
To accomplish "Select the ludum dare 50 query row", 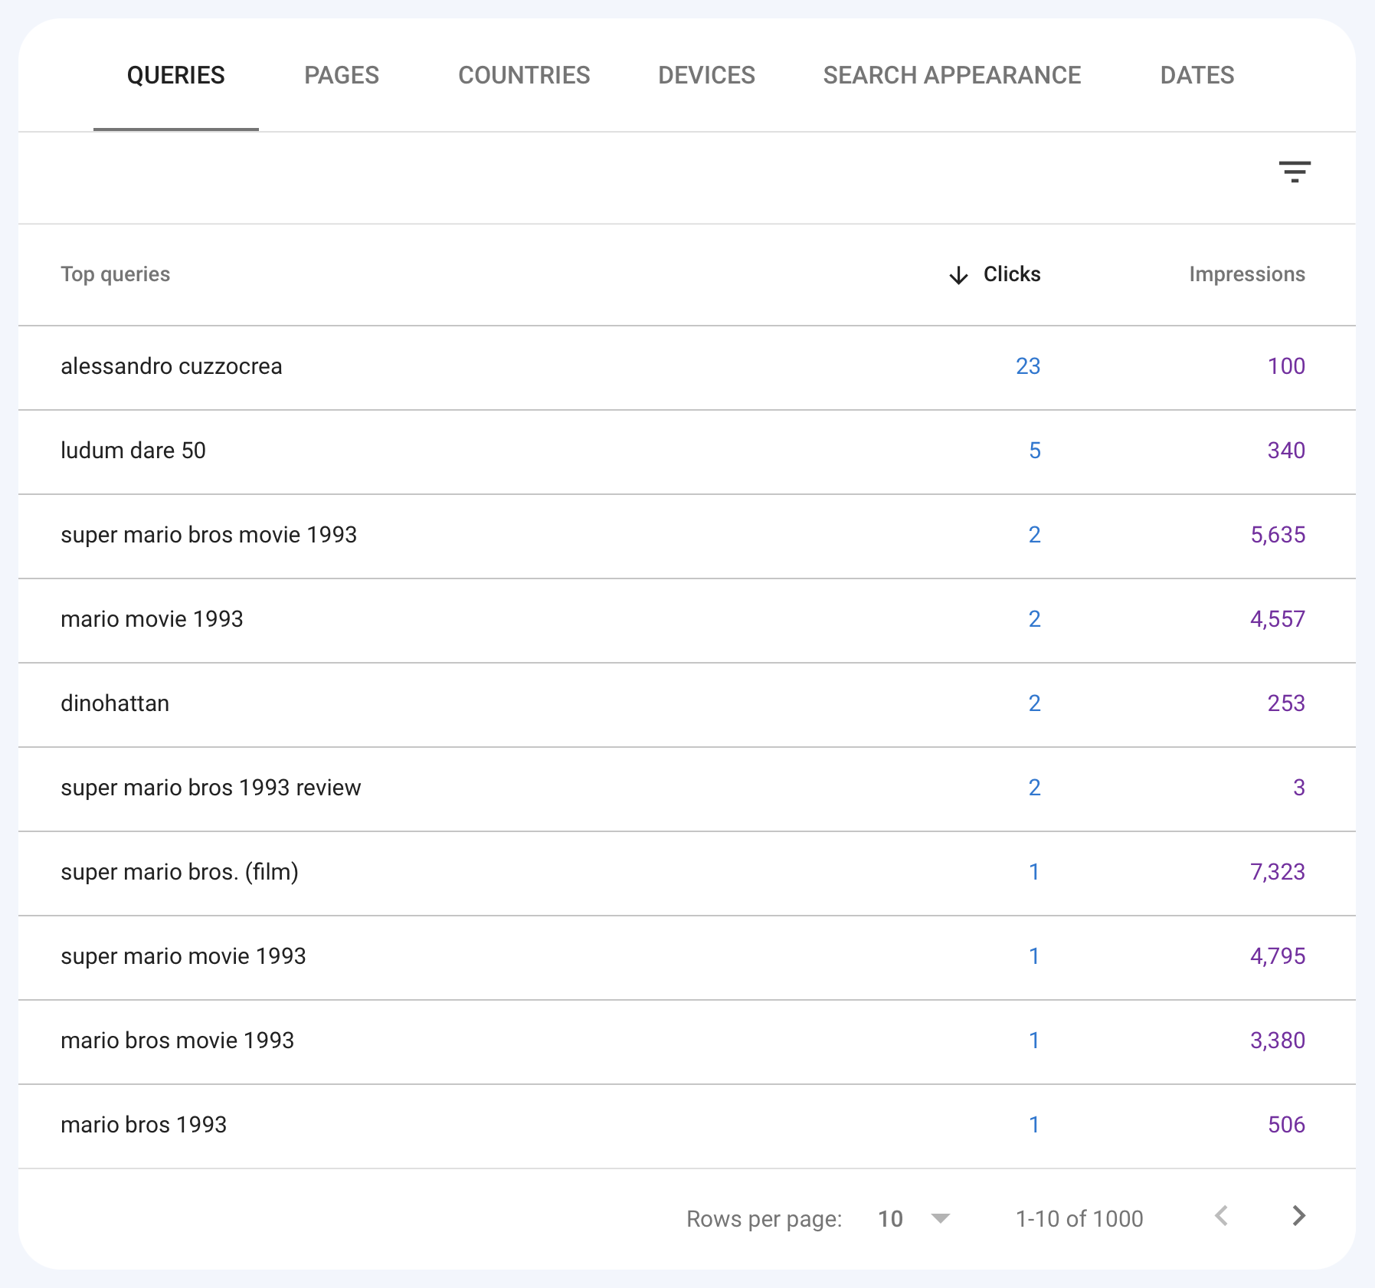I will (133, 451).
